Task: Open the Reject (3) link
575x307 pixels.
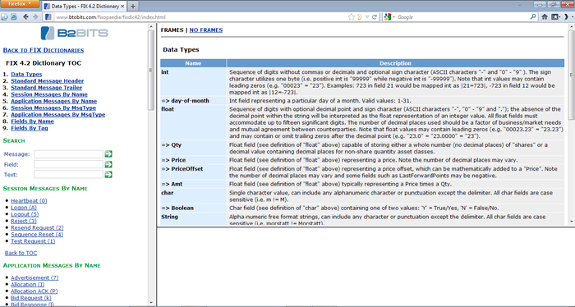Action: point(24,221)
